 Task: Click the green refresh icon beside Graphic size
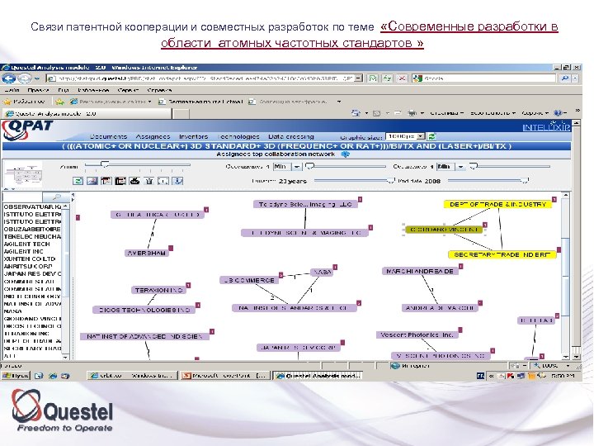(431, 136)
